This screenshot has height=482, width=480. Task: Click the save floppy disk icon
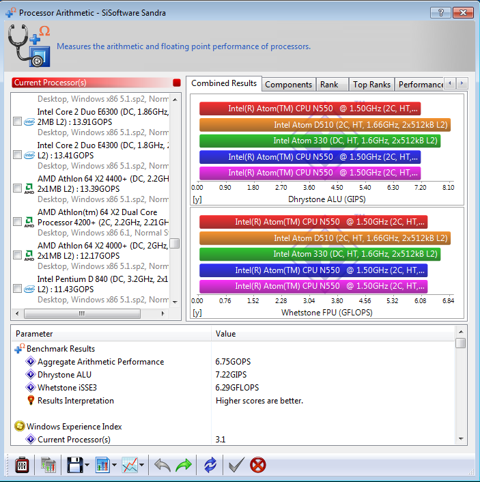[x=74, y=466]
